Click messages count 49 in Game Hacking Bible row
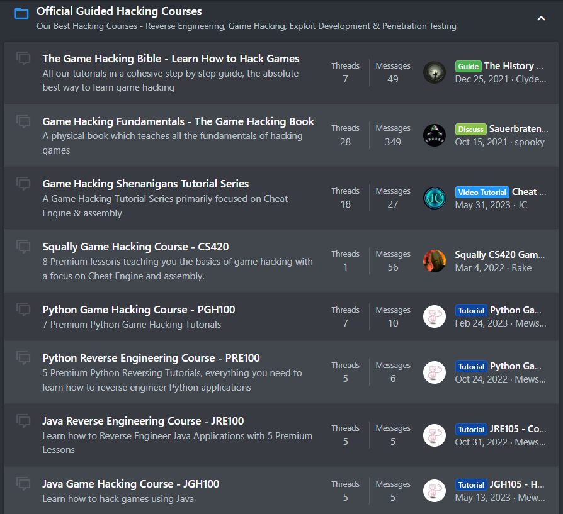Image resolution: width=563 pixels, height=514 pixels. pos(393,79)
